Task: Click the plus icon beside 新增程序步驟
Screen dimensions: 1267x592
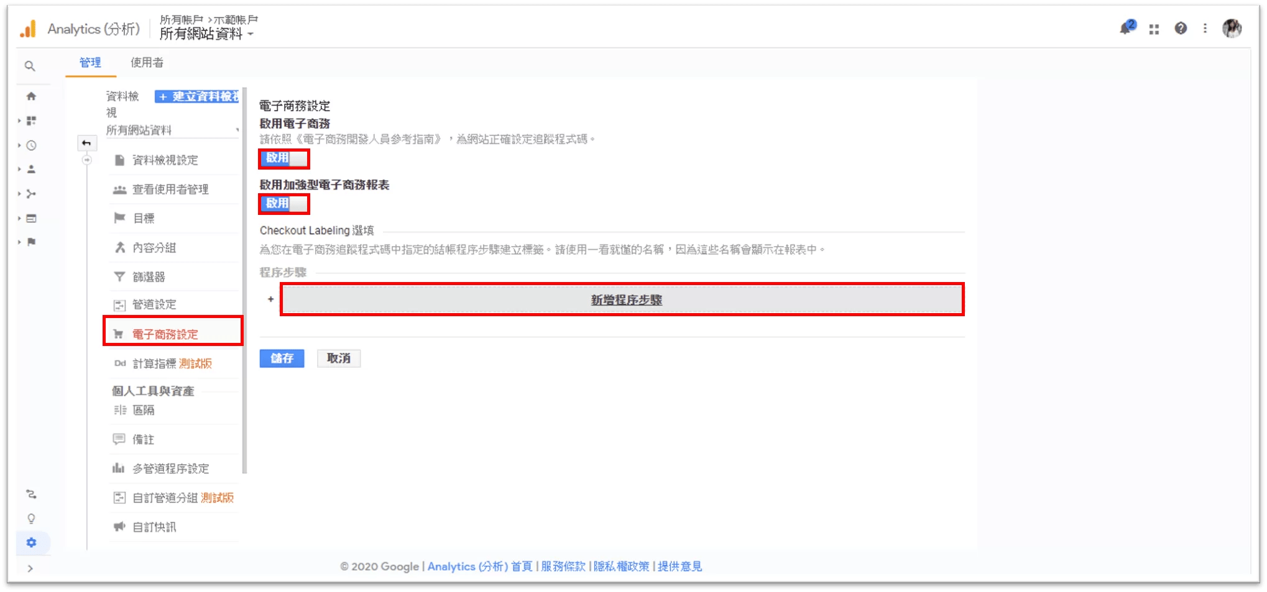Action: 270,299
